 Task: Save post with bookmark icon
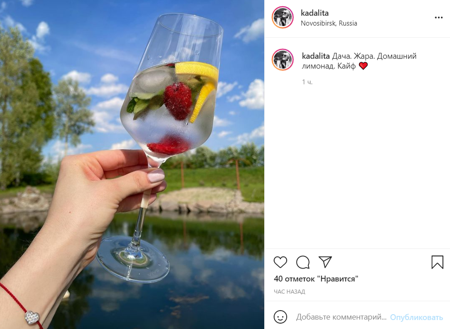[437, 262]
